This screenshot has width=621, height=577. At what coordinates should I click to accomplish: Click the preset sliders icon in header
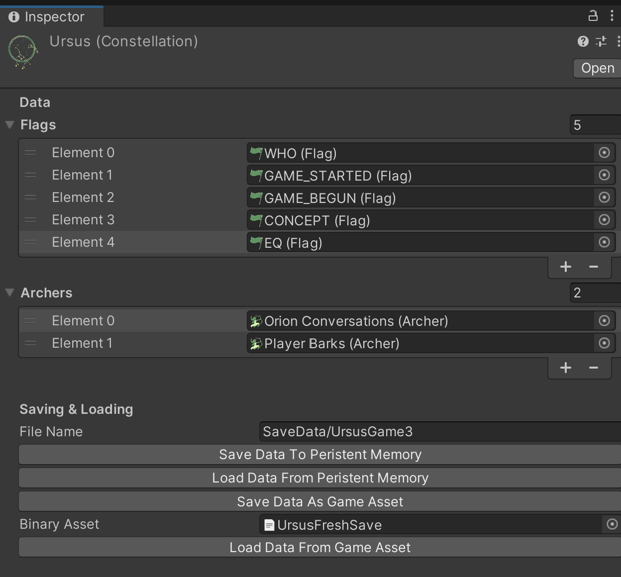pos(601,41)
